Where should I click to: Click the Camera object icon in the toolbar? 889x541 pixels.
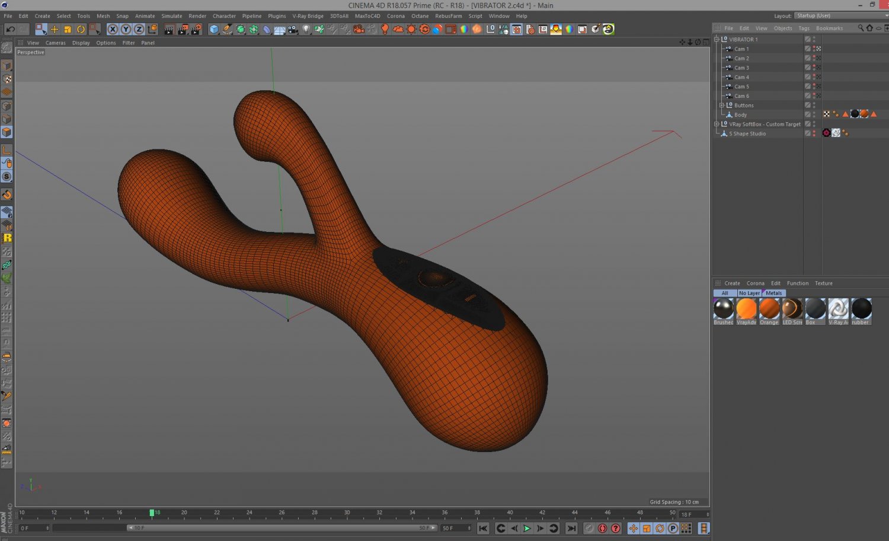pos(293,29)
